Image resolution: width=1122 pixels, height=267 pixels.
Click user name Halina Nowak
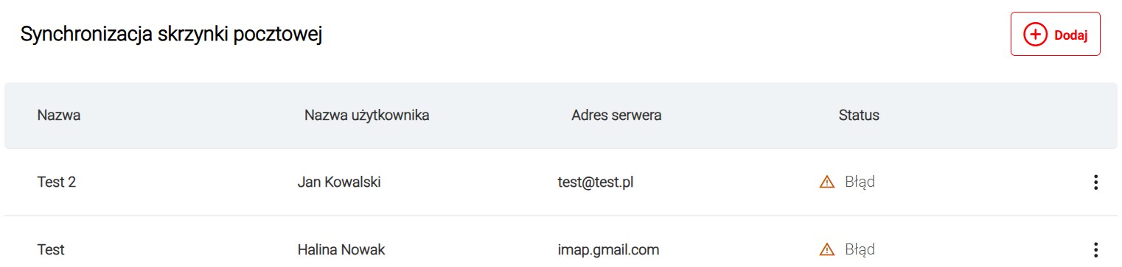(341, 250)
